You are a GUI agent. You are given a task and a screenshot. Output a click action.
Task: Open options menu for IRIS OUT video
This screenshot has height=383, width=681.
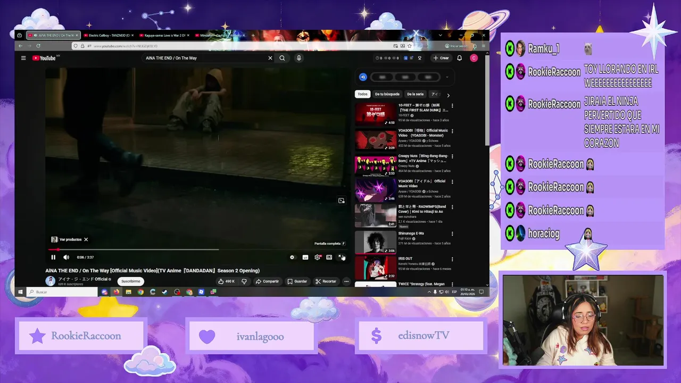452,259
